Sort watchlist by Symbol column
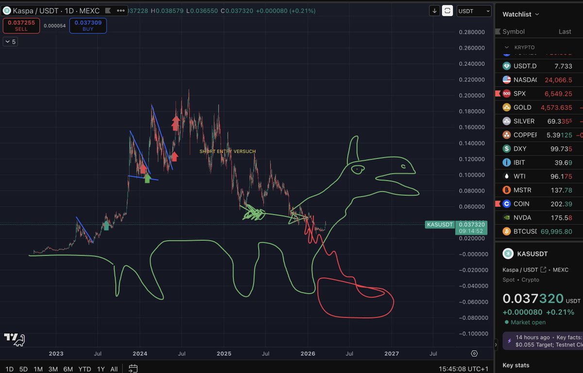 [514, 31]
